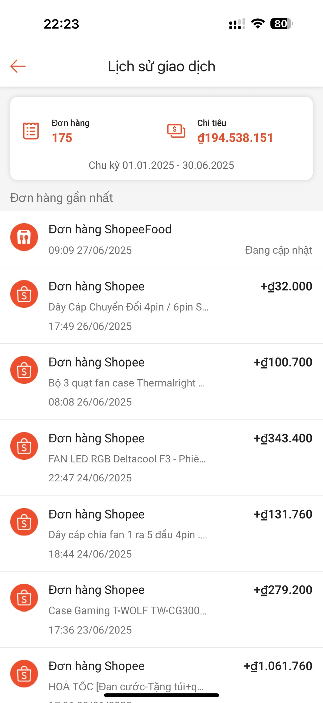Open the Case Gaming T-WOLF TW-CG300 order
The width and height of the screenshot is (323, 703).
[x=127, y=611]
